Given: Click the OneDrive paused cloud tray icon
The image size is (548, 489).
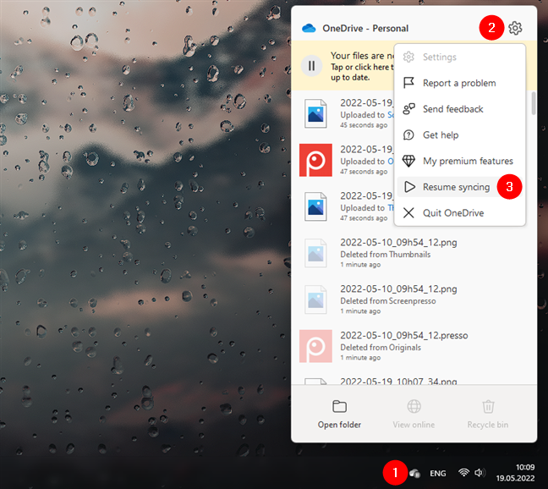Looking at the screenshot, I should (414, 473).
